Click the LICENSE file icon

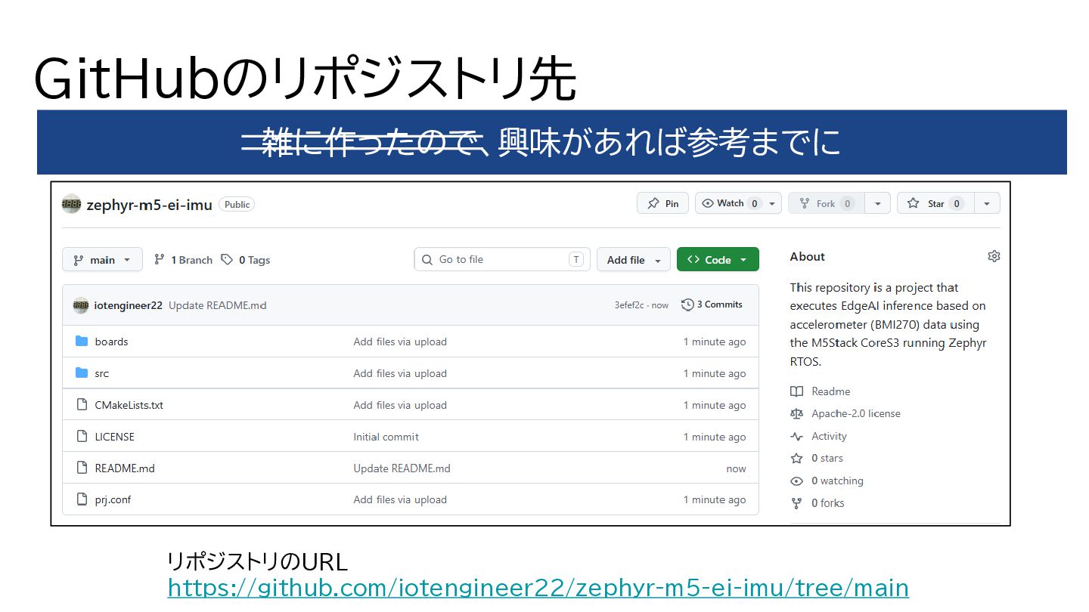[x=82, y=437]
